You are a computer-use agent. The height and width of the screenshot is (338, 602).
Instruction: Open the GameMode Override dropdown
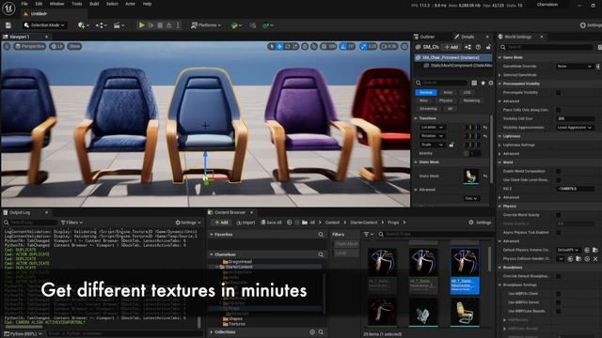pyautogui.click(x=575, y=67)
